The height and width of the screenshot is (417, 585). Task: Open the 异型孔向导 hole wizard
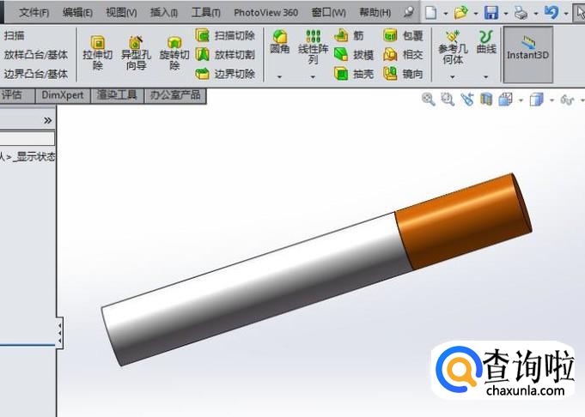tap(136, 52)
